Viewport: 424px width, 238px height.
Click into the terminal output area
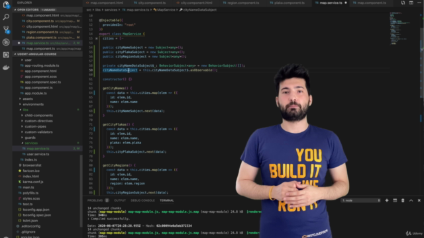pyautogui.click(x=173, y=221)
